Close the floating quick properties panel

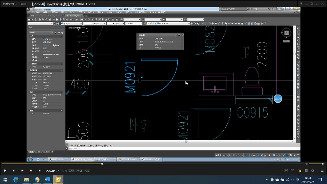tap(183, 35)
